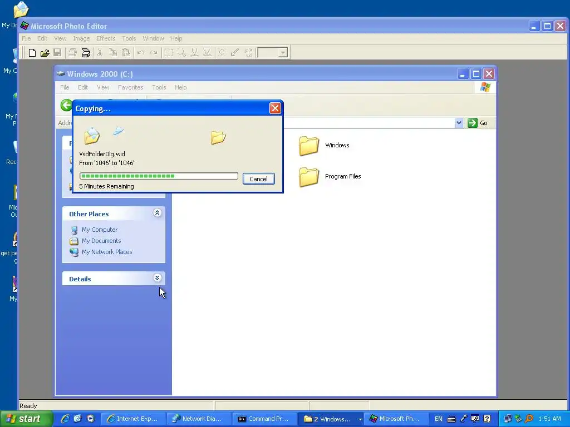Viewport: 570px width, 427px height.
Task: Open the Photo Editor Tools menu
Action: click(129, 38)
